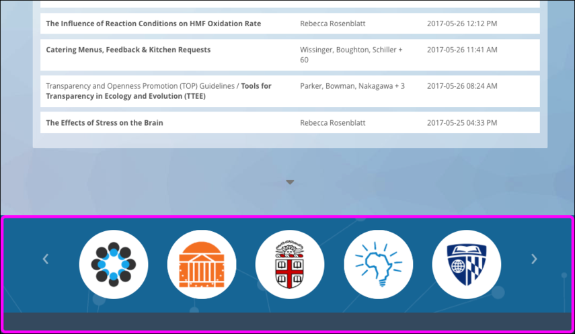Screen dimensions: 575x334
Task: Select the red cross shield crest logo
Action: click(290, 264)
